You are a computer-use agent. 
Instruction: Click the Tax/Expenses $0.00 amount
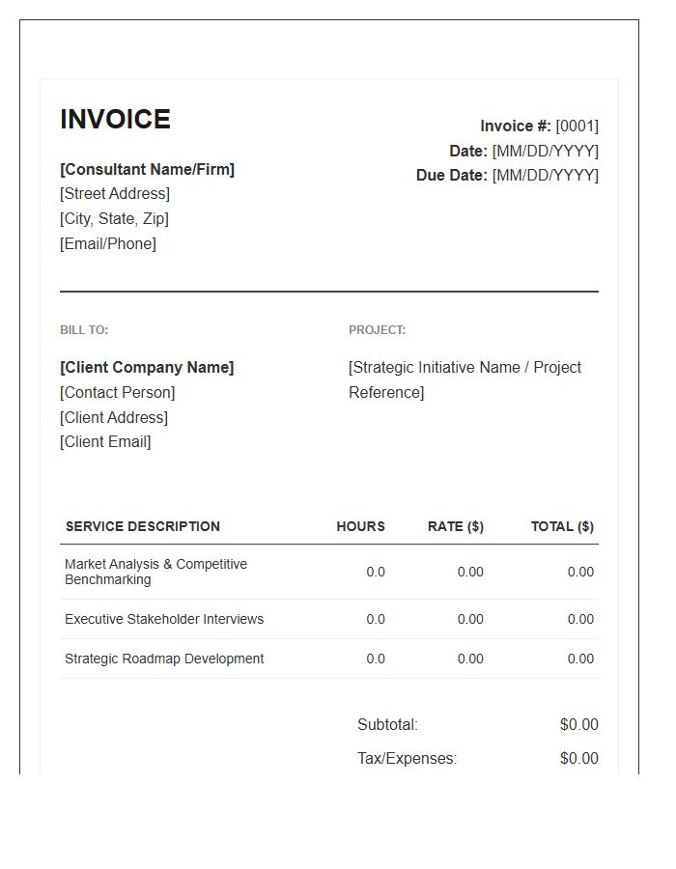(x=579, y=758)
